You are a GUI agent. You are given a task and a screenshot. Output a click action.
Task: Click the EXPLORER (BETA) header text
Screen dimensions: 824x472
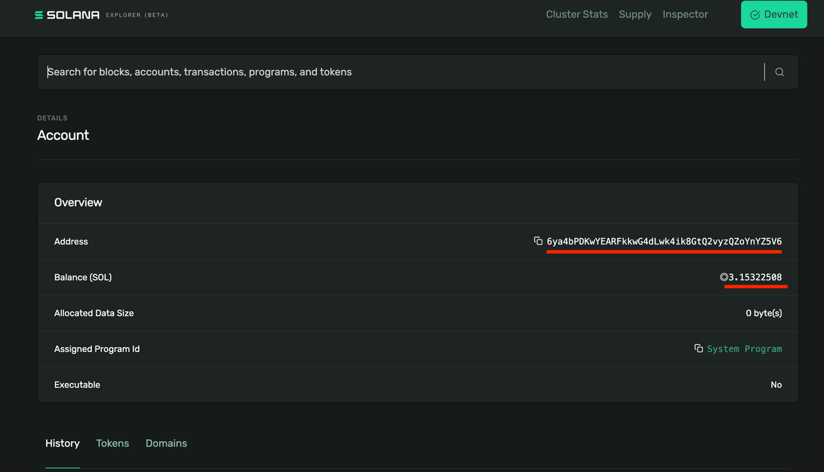pos(137,15)
